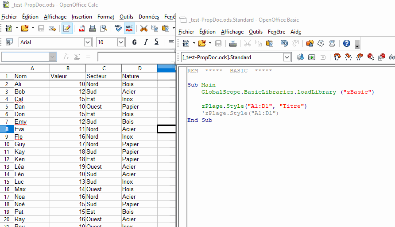Screen dimensions: 395x227
Task: Open Affichage menu in Basic IDE
Action: pos(232,32)
